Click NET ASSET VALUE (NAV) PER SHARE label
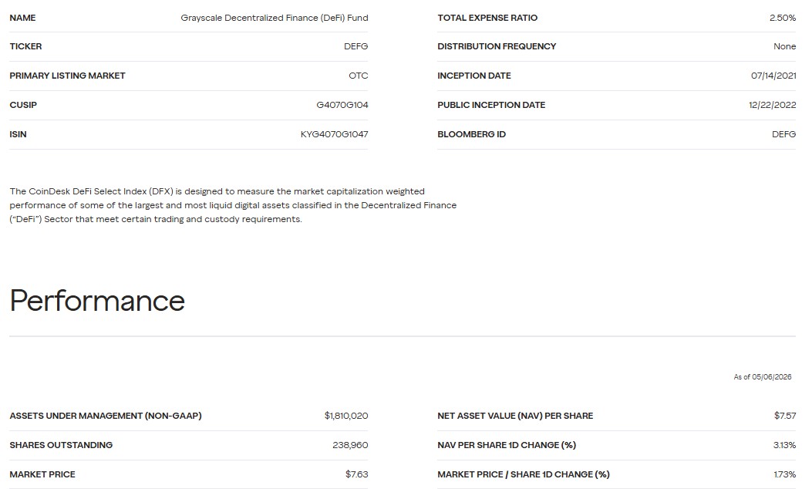812x489 pixels. point(515,416)
